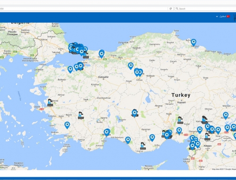This screenshot has height=180, width=236.
Task: Click the star pin at Samsun
Action: click(x=194, y=42)
